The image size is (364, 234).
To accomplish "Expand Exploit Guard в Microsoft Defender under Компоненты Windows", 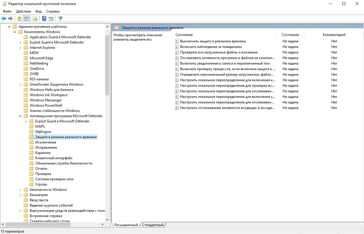I will point(20,42).
